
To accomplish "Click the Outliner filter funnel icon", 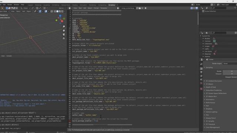I will (x=236, y=8).
